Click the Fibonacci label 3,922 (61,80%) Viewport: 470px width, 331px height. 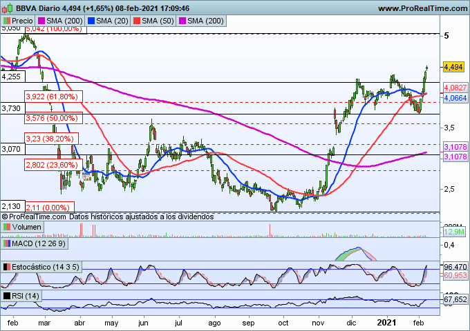(x=53, y=97)
